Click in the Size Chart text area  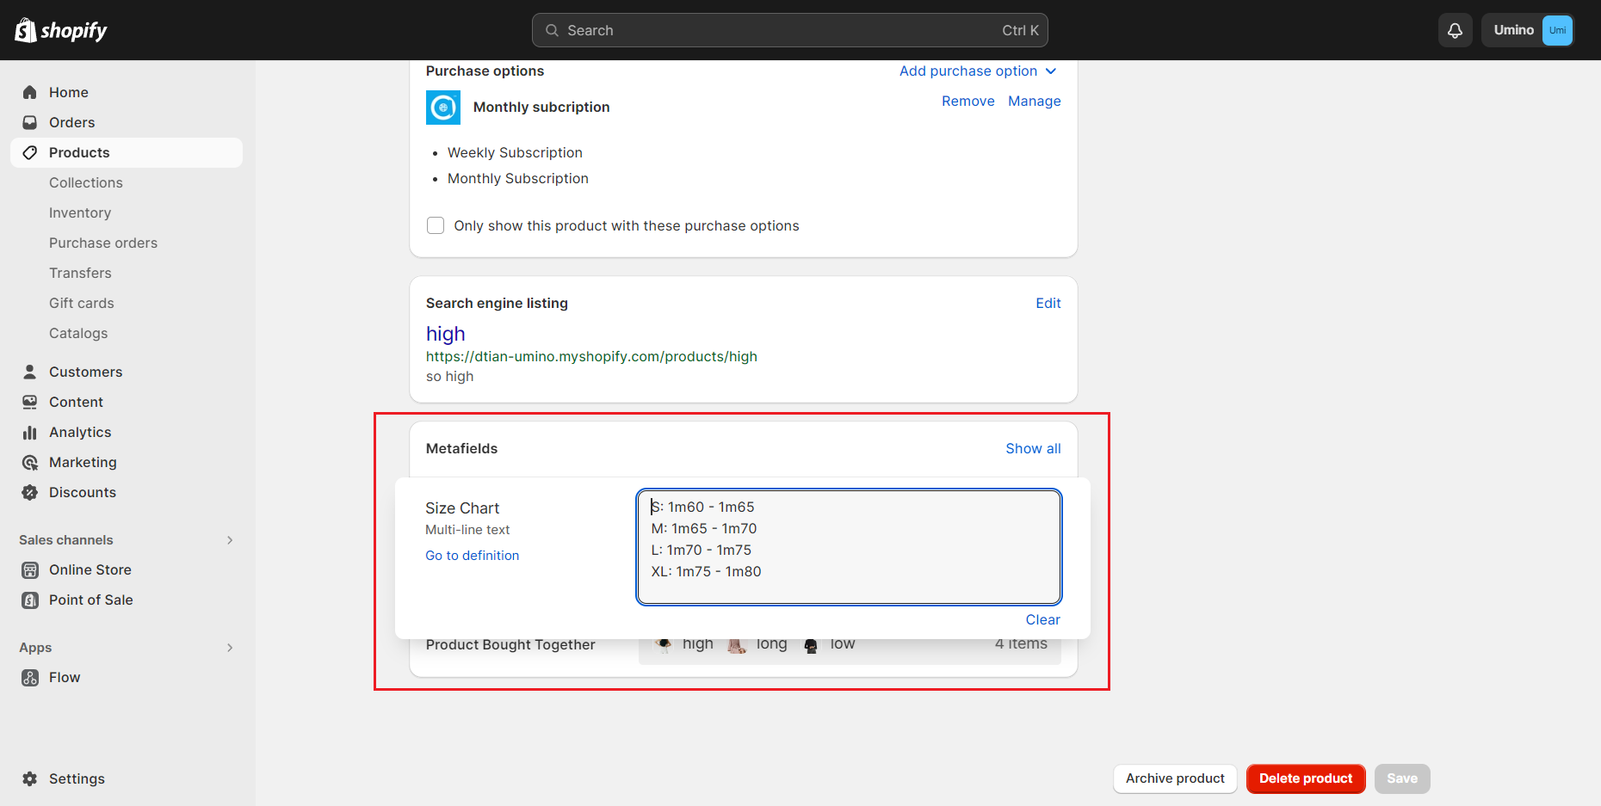click(848, 547)
